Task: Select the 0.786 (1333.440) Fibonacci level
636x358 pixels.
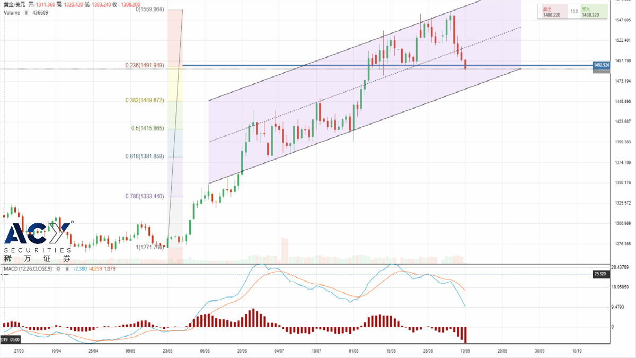Action: pyautogui.click(x=144, y=196)
